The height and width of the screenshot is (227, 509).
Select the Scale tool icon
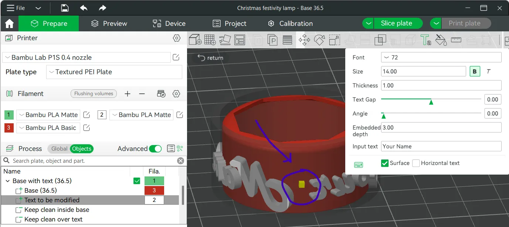click(x=335, y=39)
